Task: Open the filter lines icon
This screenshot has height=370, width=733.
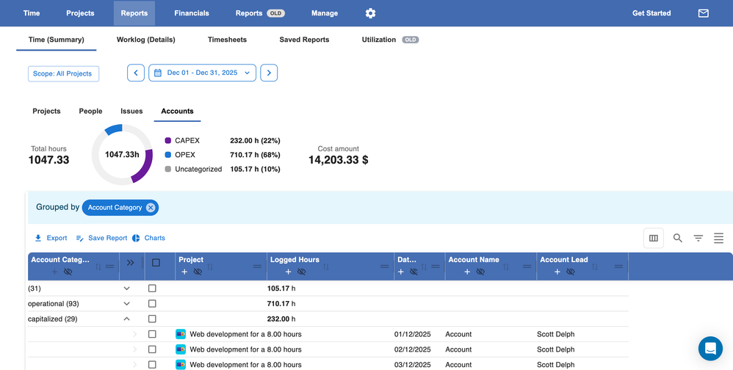Action: click(x=698, y=238)
